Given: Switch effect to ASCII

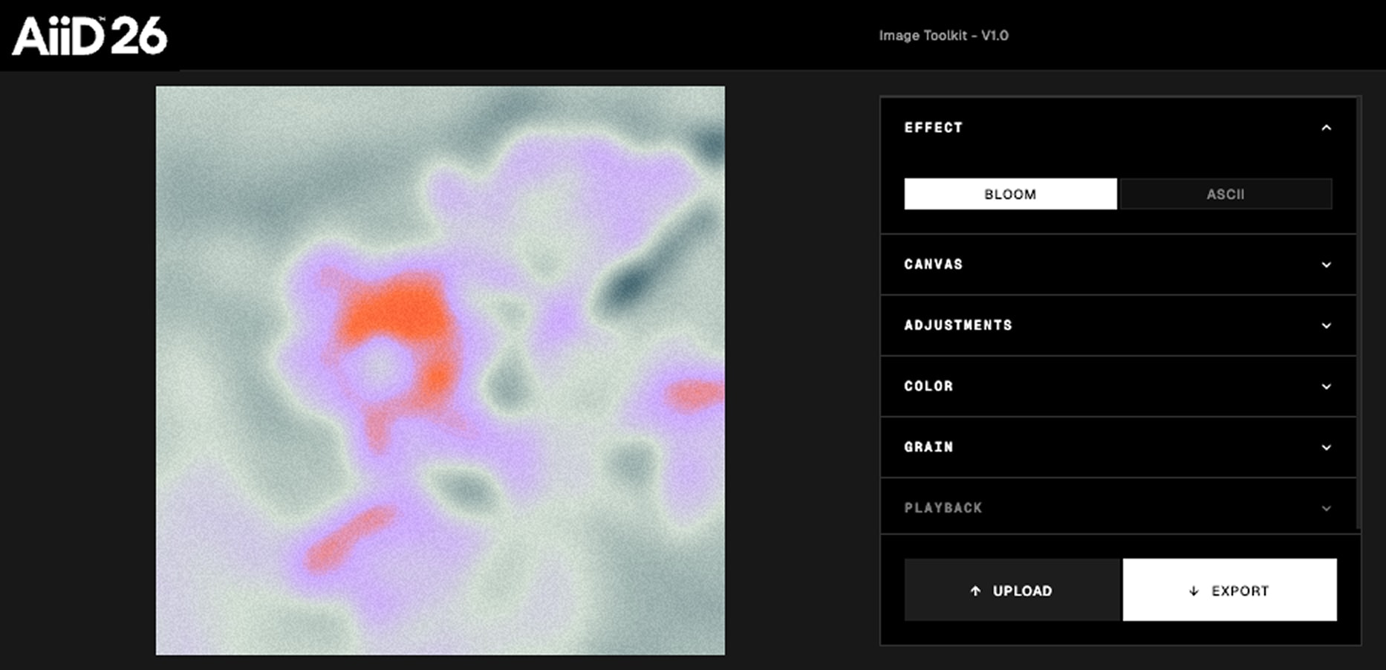Looking at the screenshot, I should click(x=1225, y=194).
